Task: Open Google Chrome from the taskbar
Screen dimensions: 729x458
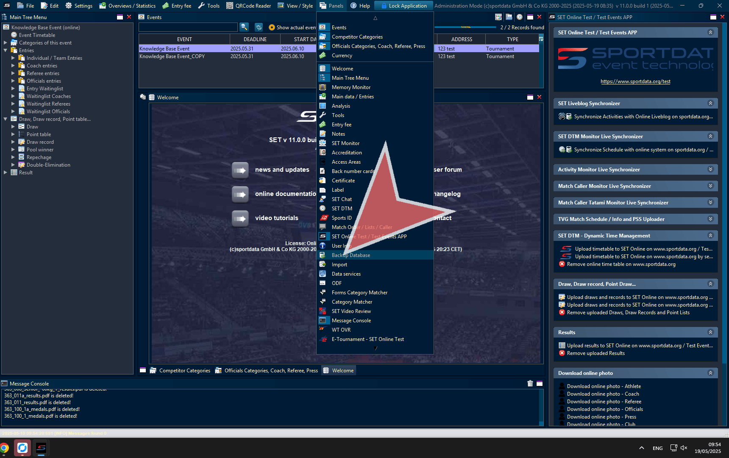Action: point(5,448)
